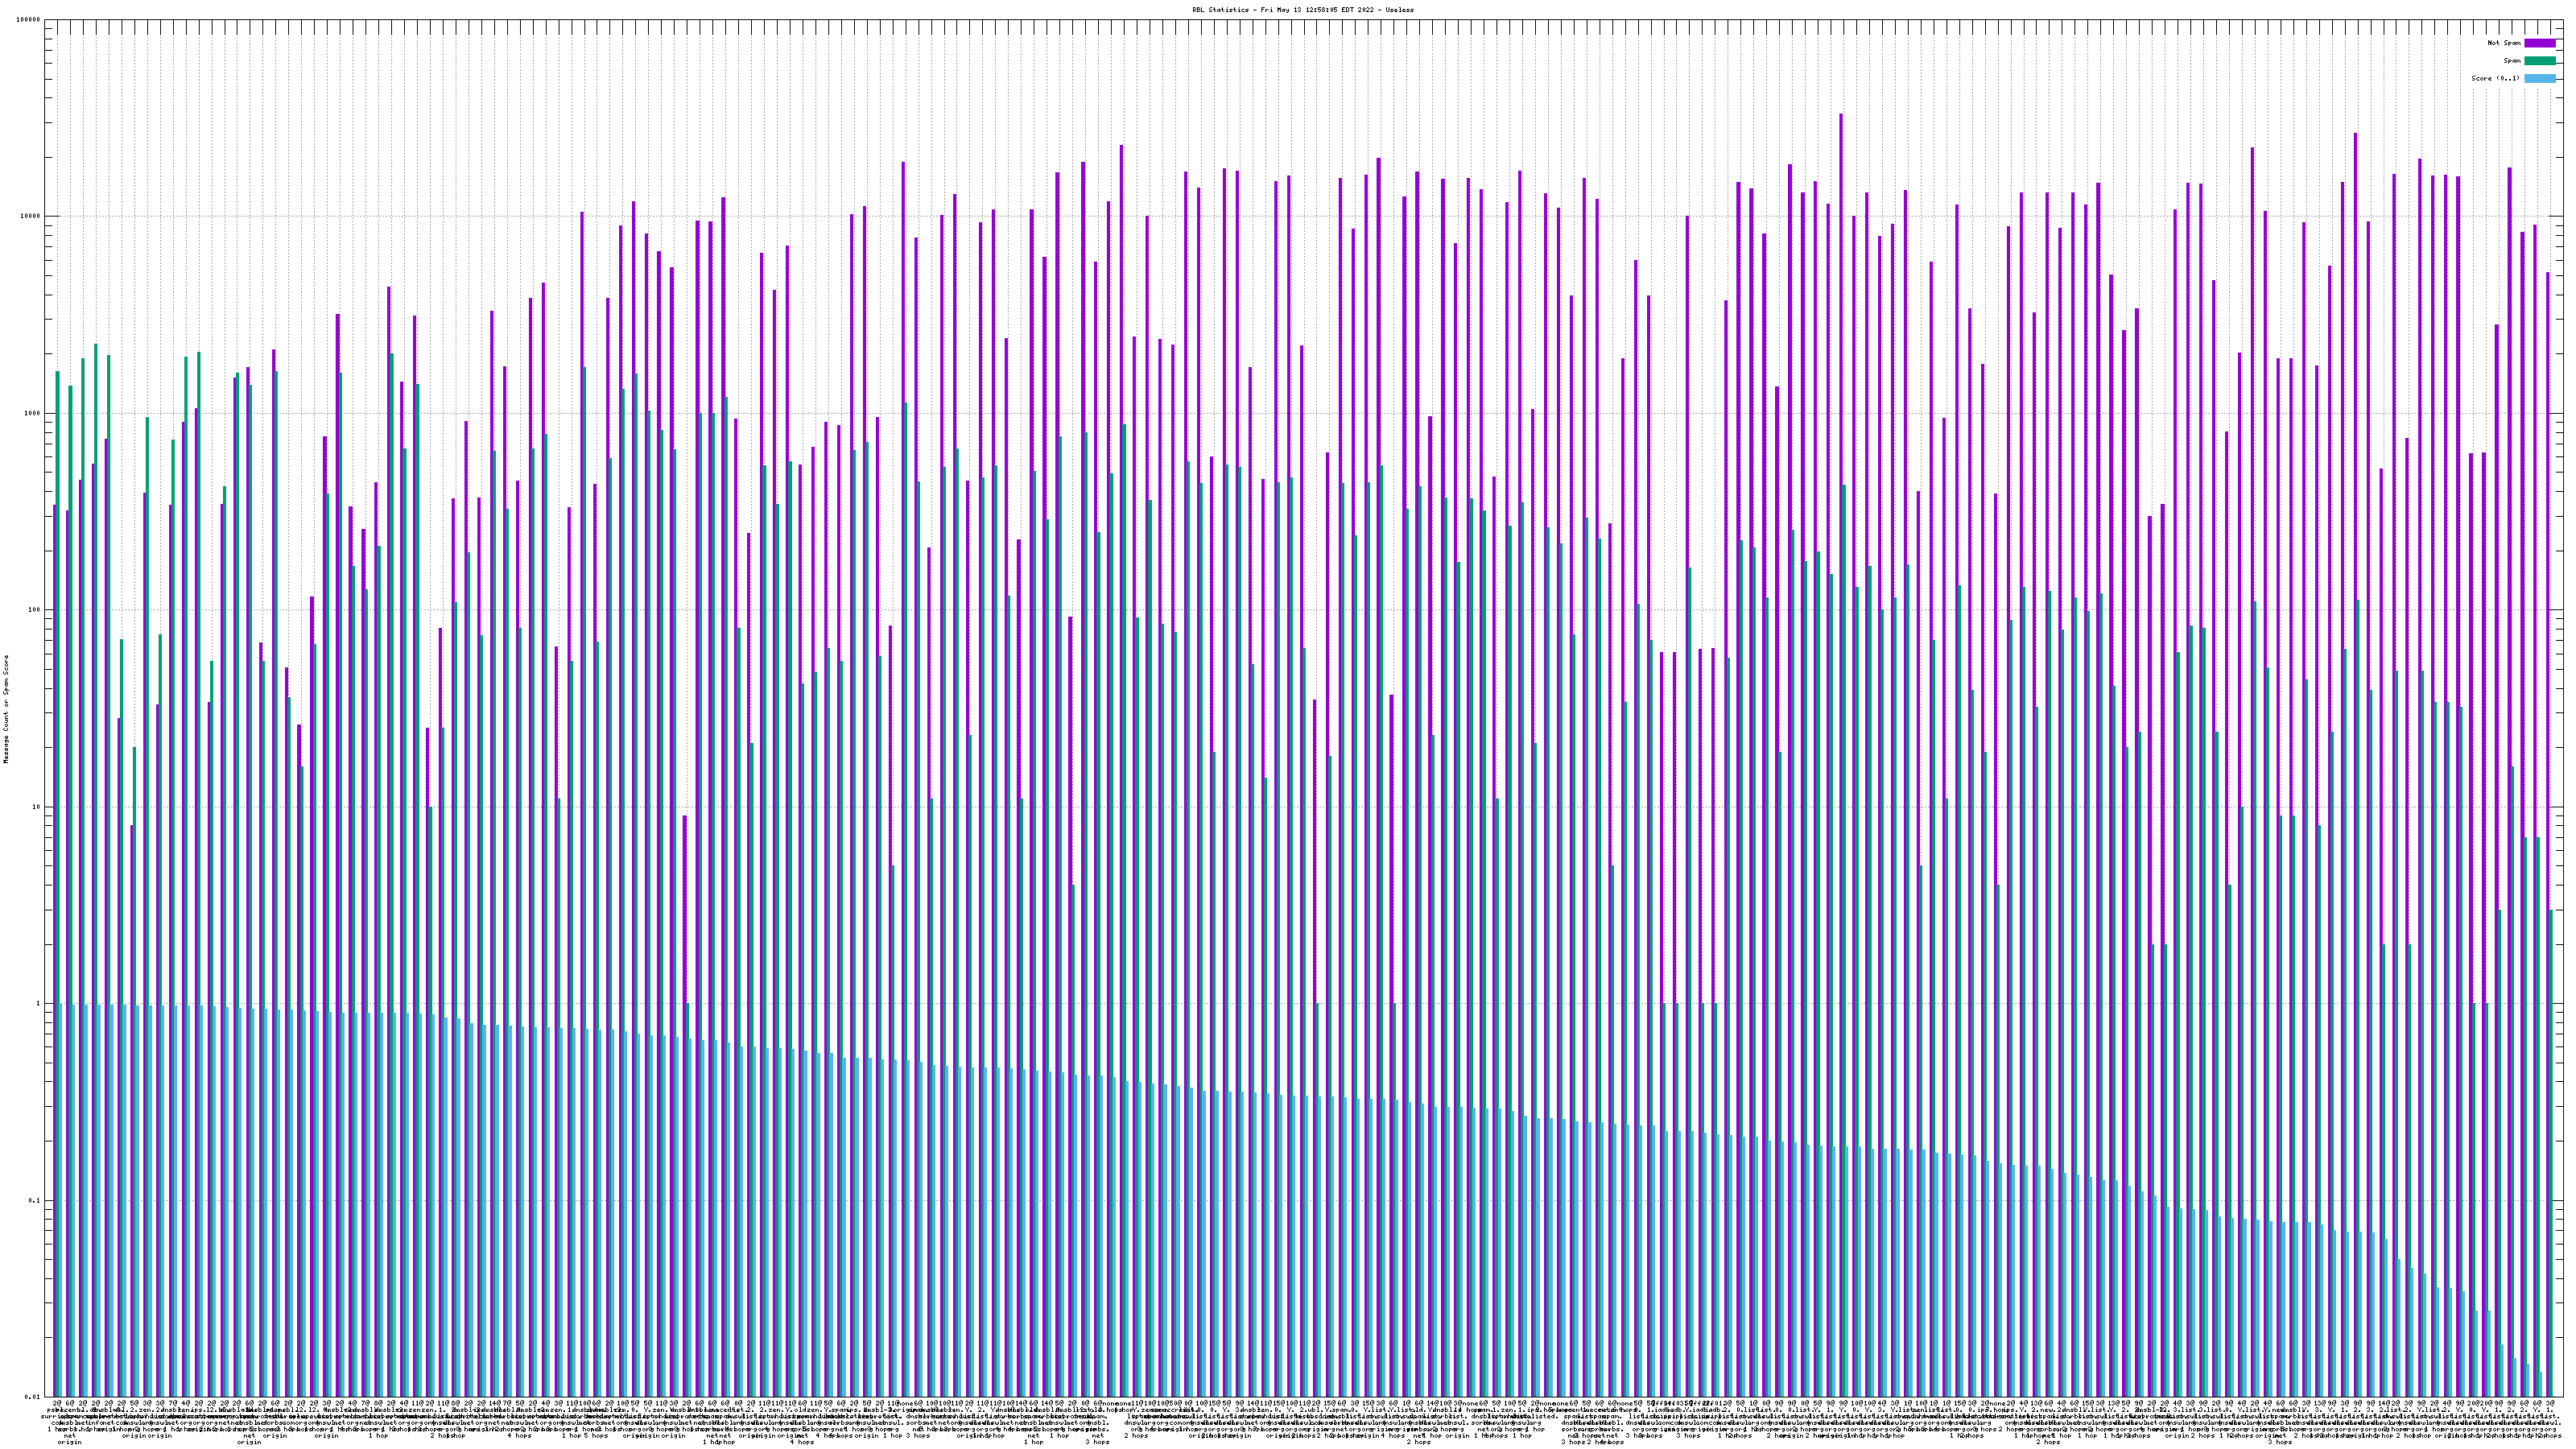
Task: Click the 0.1 y-axis tick label
Action: (35, 1201)
